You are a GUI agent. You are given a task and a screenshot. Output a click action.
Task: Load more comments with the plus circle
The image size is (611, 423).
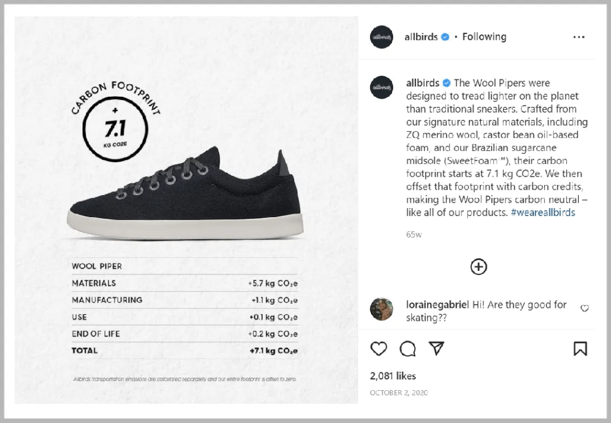tap(479, 267)
